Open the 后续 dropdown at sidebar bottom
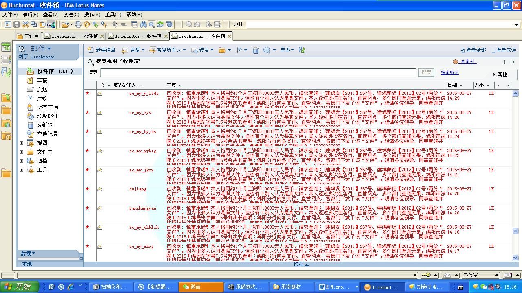Viewport: 522px width, 293px height. [28, 254]
